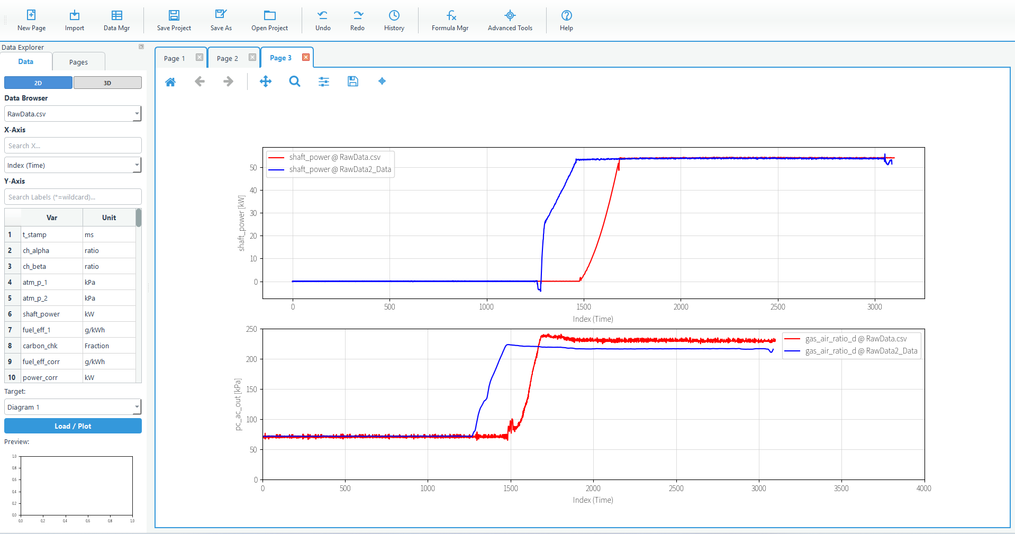Open the configure subplots sliders icon
The height and width of the screenshot is (534, 1015).
click(324, 82)
